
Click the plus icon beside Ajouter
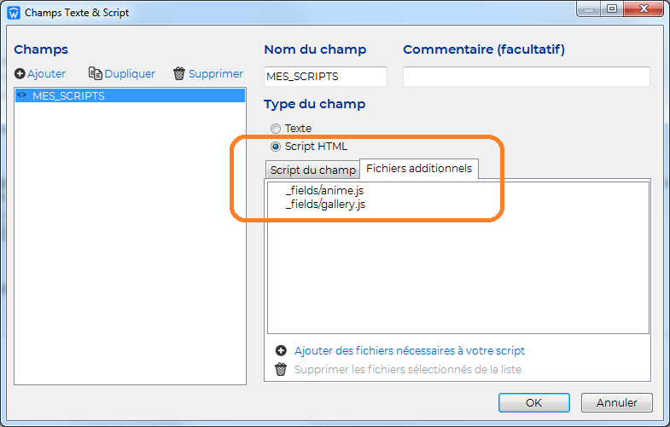pyautogui.click(x=20, y=74)
